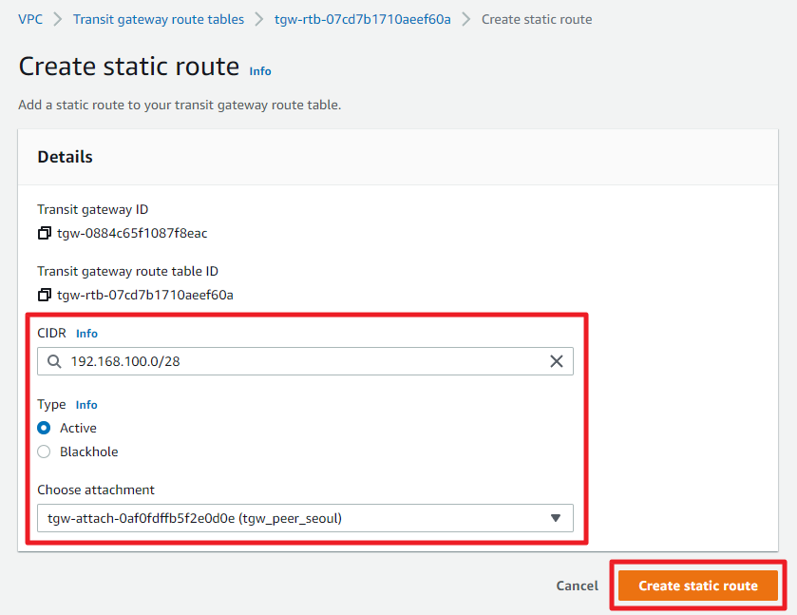Open Info link next to Type label
This screenshot has width=797, height=615.
[86, 405]
